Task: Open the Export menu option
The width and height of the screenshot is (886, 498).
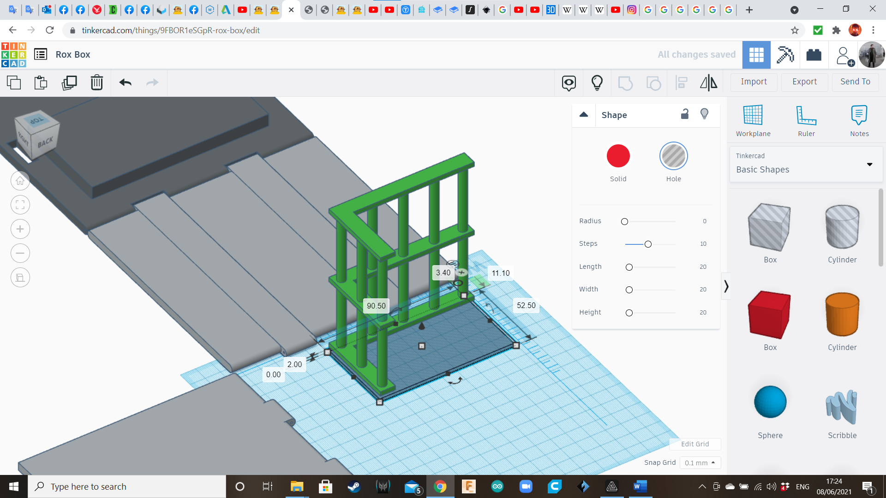Action: [x=804, y=82]
